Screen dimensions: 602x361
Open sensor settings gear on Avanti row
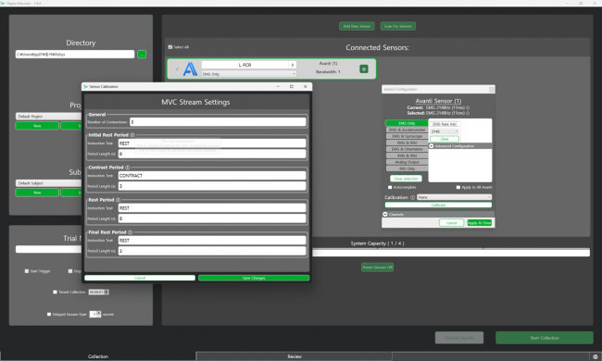coord(364,69)
